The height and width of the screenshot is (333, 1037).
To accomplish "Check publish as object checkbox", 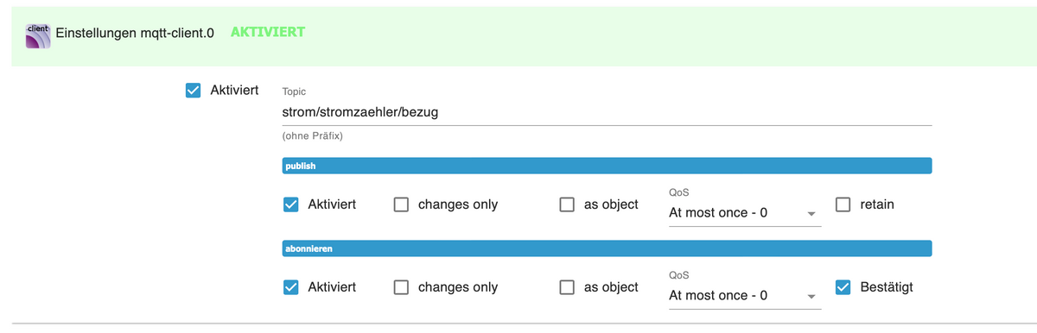I will coord(567,204).
